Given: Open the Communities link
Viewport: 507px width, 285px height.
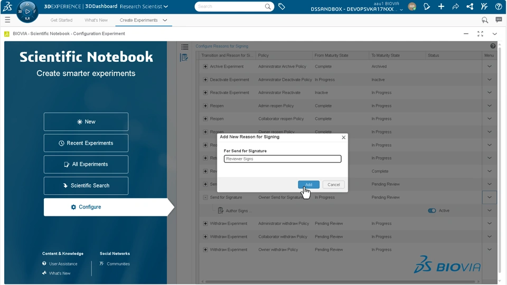Looking at the screenshot, I should click(x=118, y=264).
